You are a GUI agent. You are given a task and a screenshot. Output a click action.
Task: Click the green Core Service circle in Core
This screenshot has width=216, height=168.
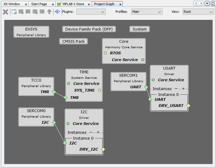(143, 60)
